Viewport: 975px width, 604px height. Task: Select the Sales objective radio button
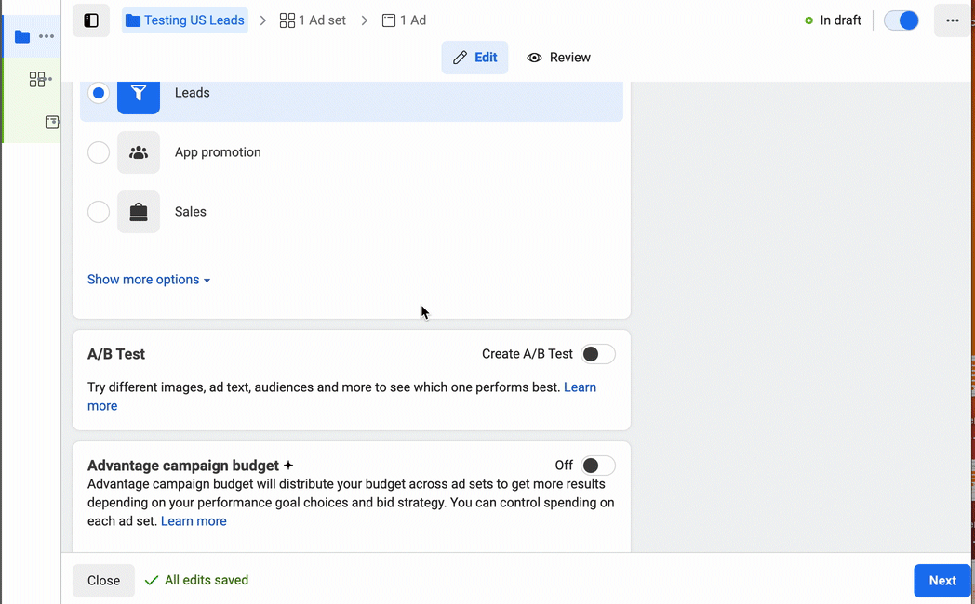99,212
